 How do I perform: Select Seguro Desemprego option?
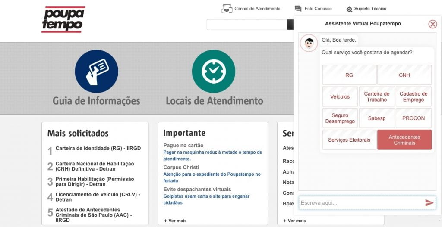point(340,118)
